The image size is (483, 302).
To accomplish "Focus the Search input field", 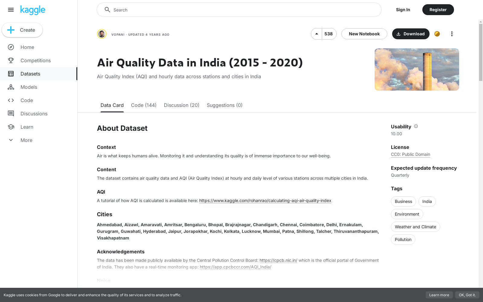I will (239, 10).
